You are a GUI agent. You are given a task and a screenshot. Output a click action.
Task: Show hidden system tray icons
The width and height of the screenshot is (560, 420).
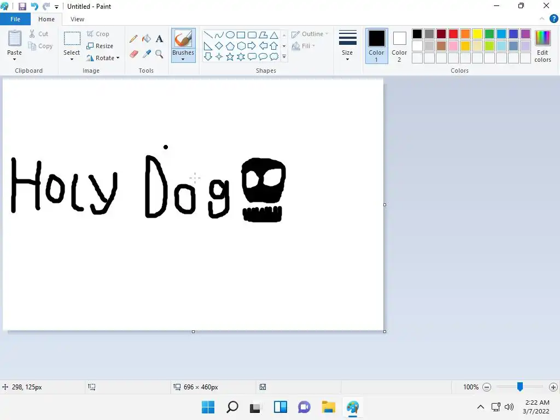(481, 407)
